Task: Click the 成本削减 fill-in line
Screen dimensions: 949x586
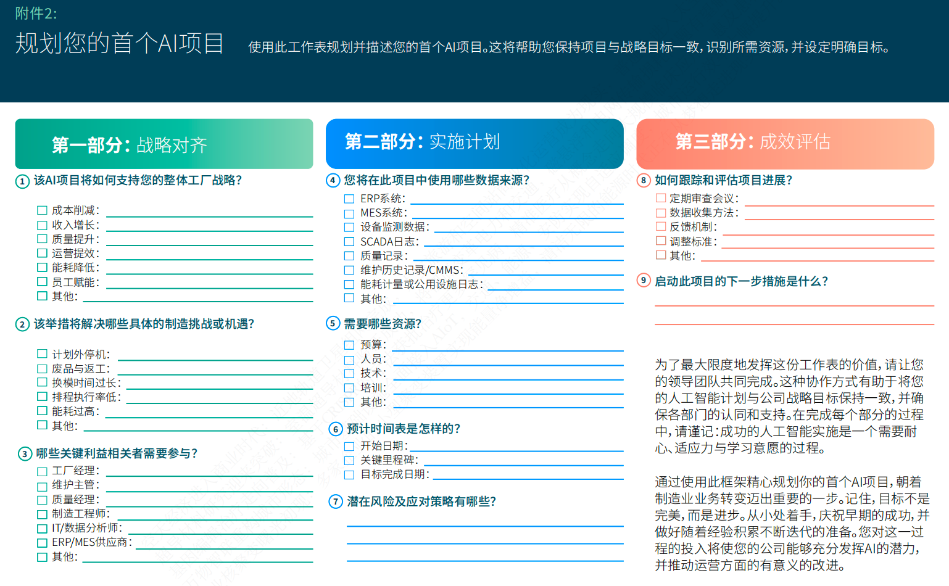Action: [210, 216]
